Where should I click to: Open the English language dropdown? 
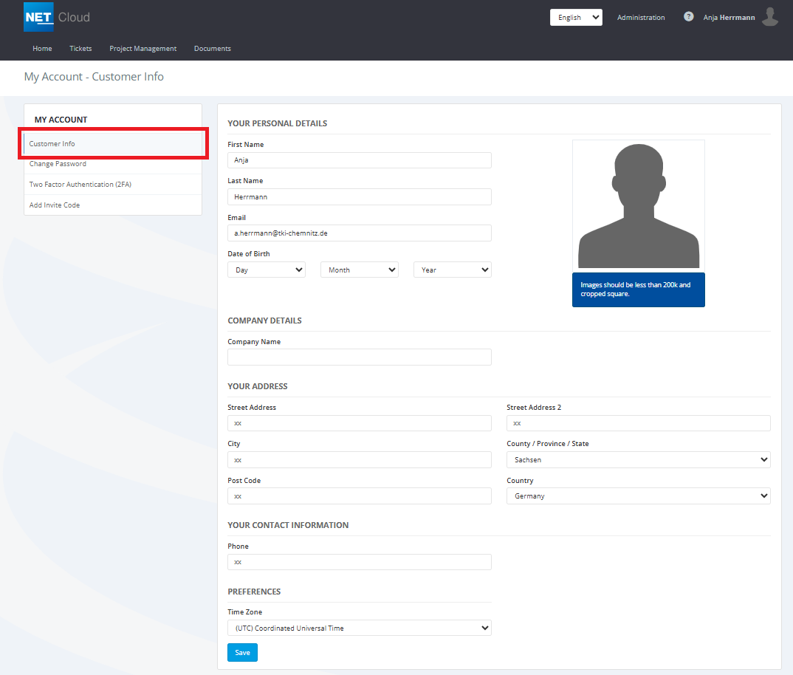[576, 18]
